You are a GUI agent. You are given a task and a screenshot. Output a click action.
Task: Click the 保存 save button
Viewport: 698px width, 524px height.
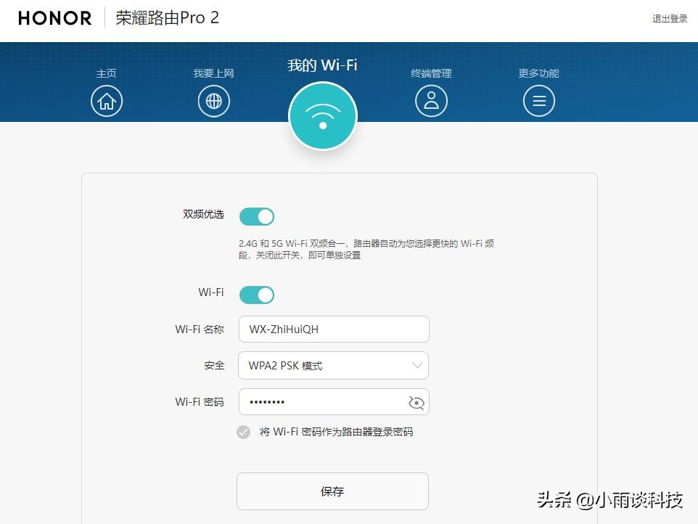click(x=332, y=491)
